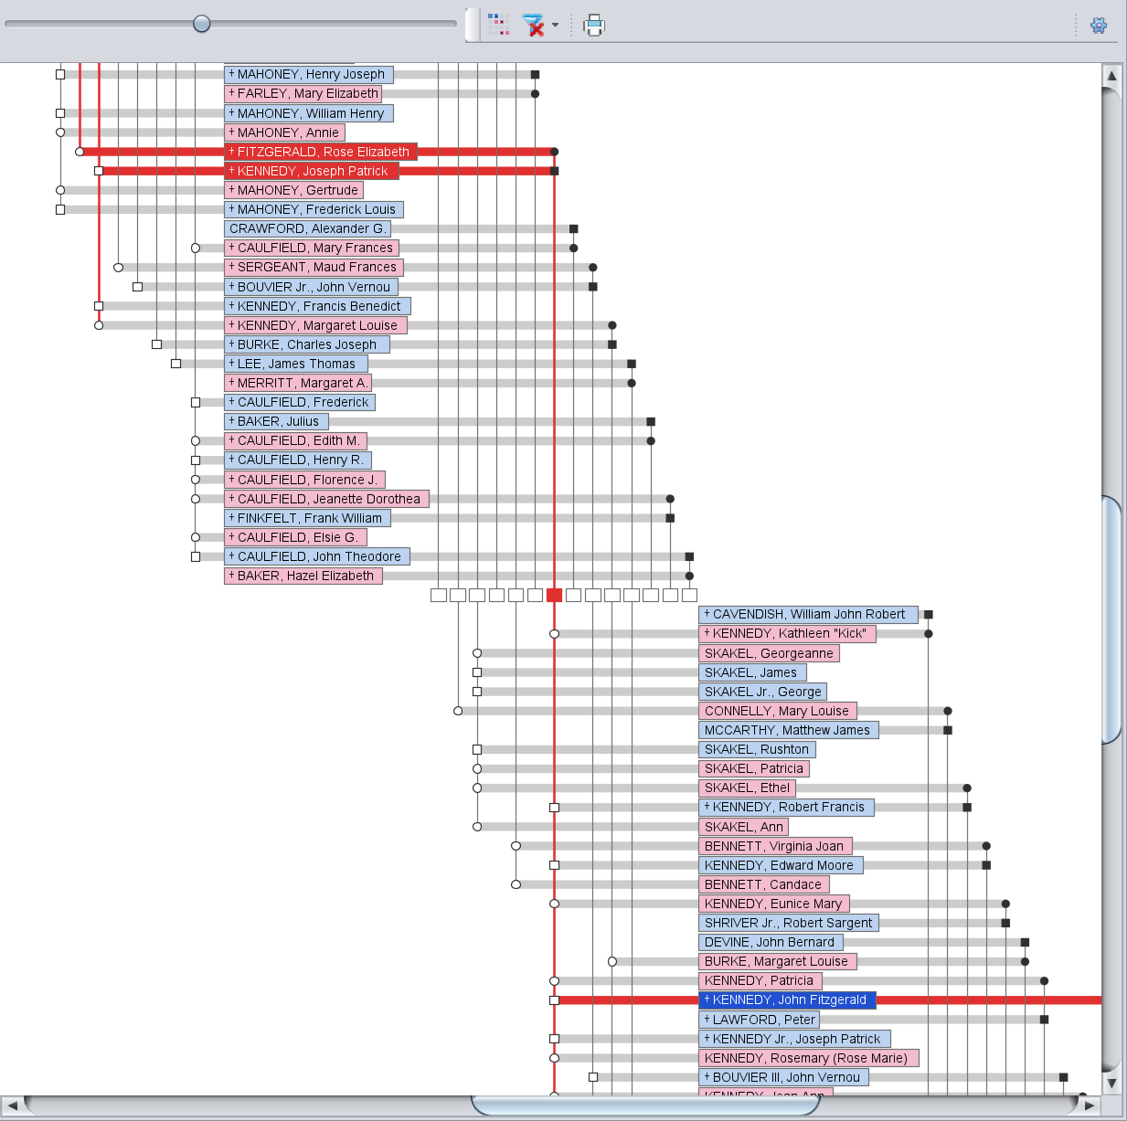Expand the plus on MAHONEY, Henry Joseph
1127x1121 pixels.
(x=232, y=74)
